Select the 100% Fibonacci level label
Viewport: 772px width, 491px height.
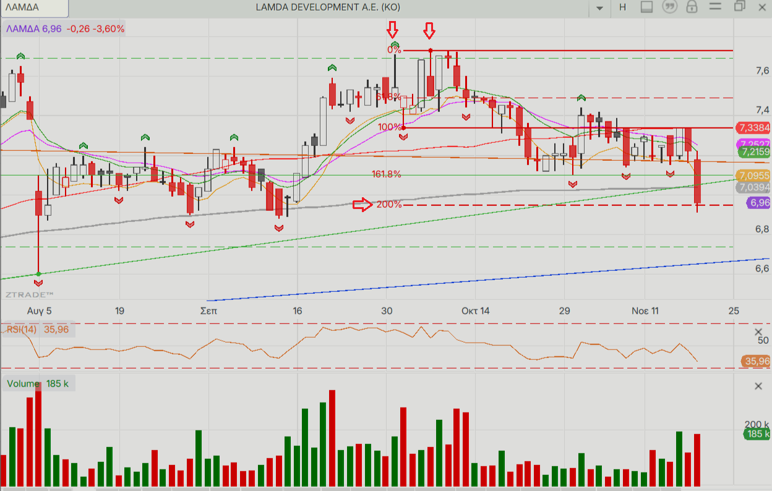(x=390, y=127)
